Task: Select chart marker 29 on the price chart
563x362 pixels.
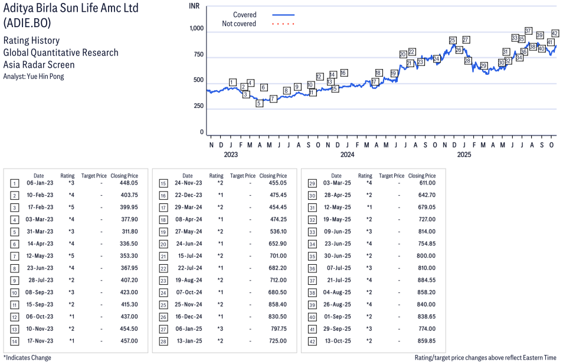Action: point(483,65)
